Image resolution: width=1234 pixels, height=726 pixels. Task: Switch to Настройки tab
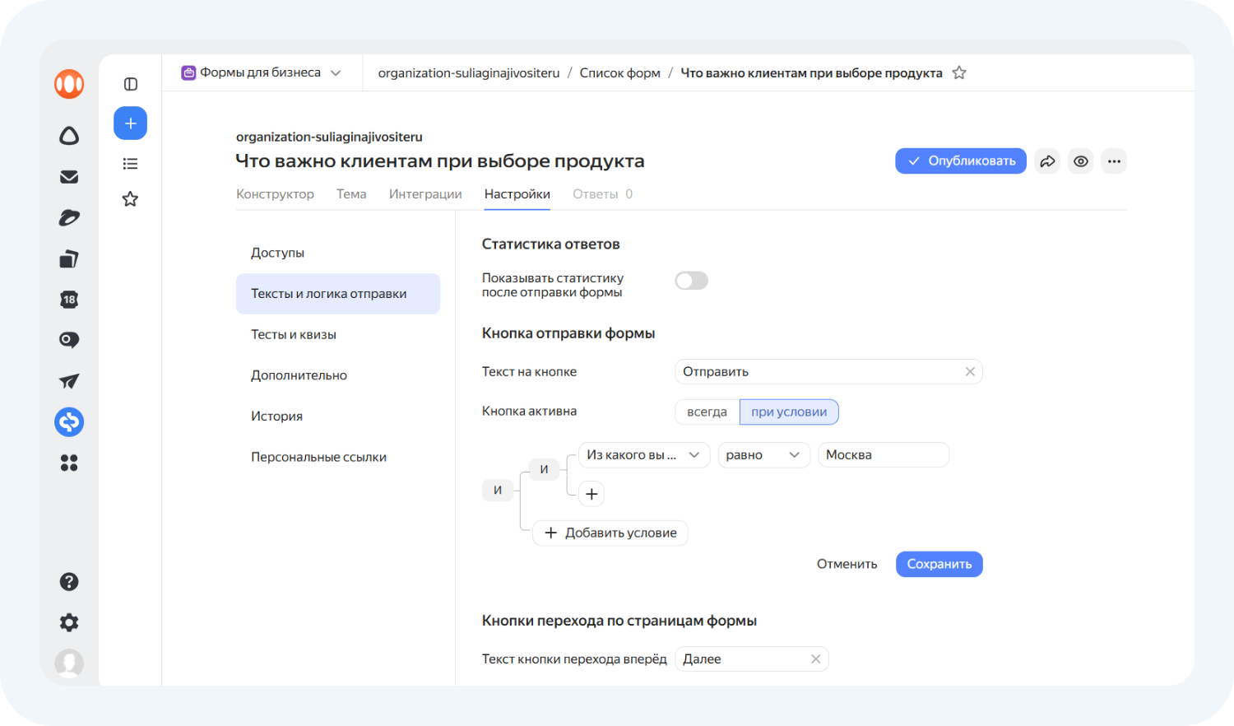click(x=517, y=194)
